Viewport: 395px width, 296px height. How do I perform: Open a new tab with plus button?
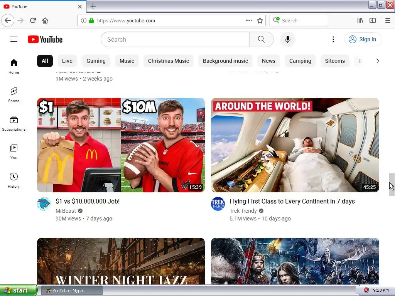click(93, 6)
